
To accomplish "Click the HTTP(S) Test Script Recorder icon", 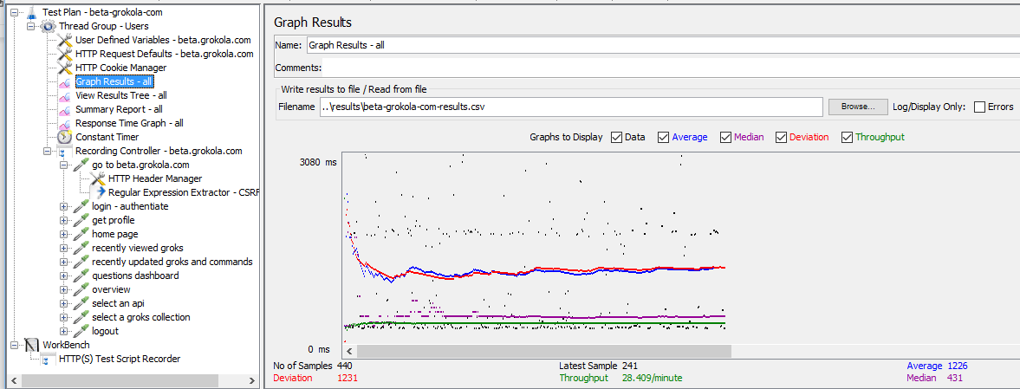I will click(49, 359).
